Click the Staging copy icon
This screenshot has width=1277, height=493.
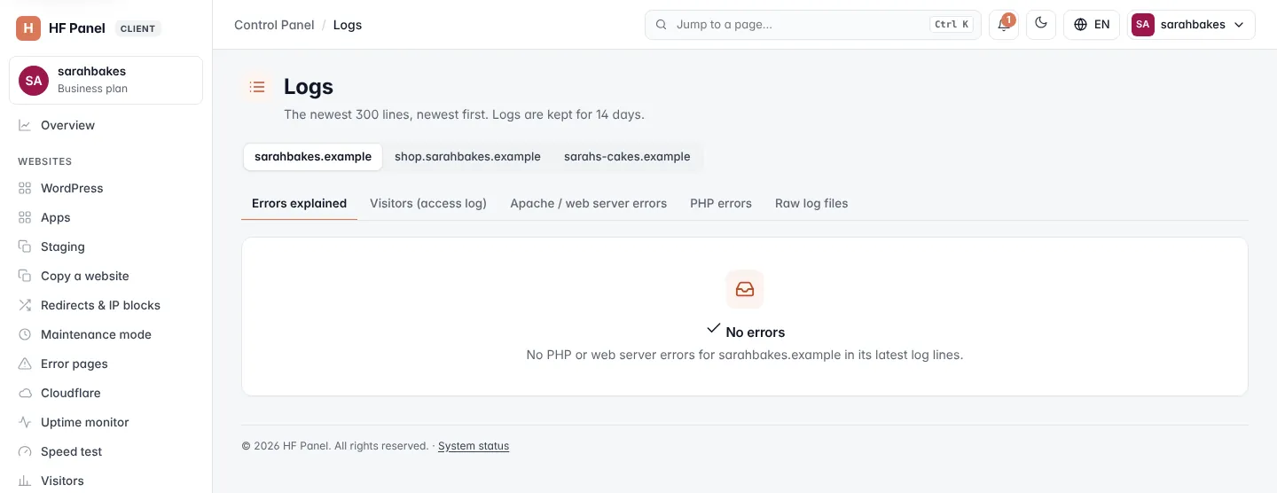[x=25, y=246]
